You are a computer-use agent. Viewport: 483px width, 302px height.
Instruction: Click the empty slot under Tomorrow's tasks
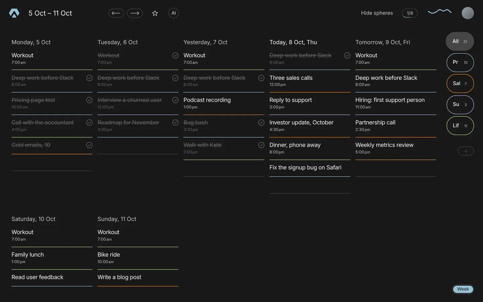coord(396,168)
